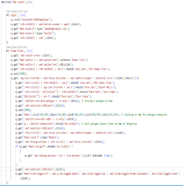The image size is (183, 186).
Task: Click the cy.get('#map') chained clicks line
Action: [67, 115]
